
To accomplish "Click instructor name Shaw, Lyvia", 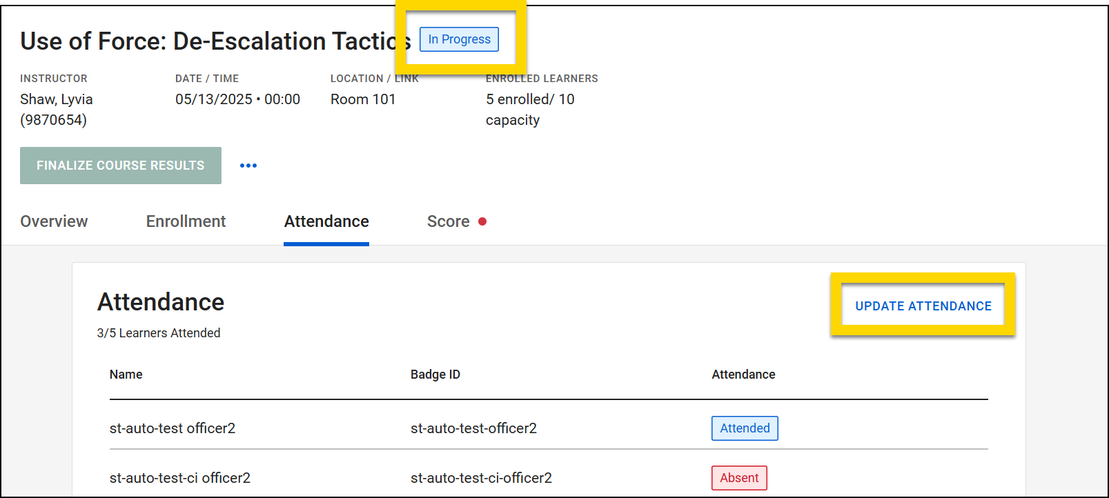I will (57, 99).
